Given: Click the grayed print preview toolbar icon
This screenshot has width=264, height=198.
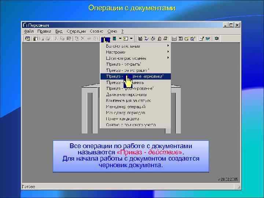Looking at the screenshot, I should [x=43, y=39].
